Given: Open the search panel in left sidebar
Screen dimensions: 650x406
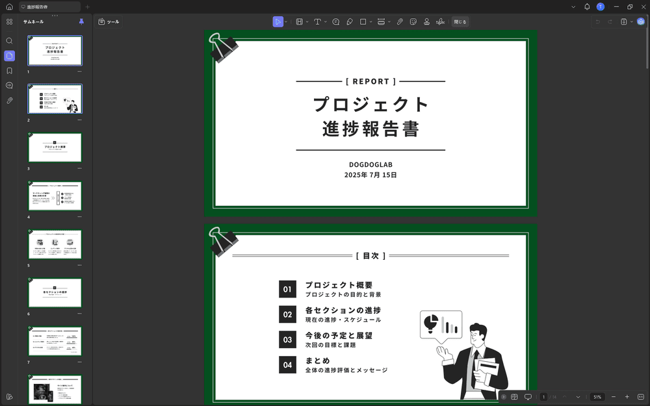Looking at the screenshot, I should (x=9, y=40).
